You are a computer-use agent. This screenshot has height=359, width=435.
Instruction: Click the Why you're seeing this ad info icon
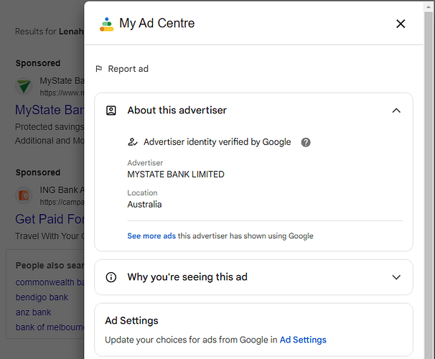(111, 277)
